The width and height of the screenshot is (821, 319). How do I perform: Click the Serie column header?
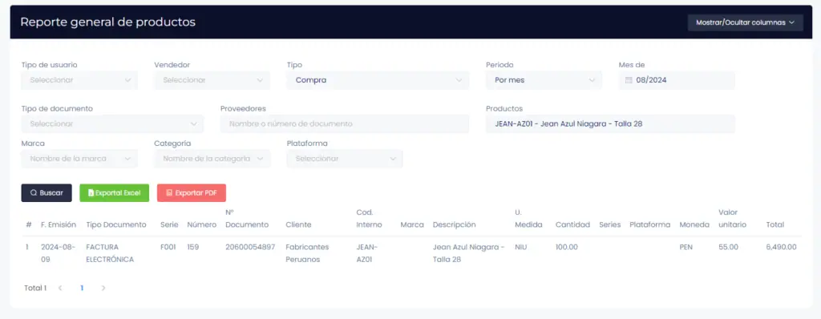[x=169, y=224]
